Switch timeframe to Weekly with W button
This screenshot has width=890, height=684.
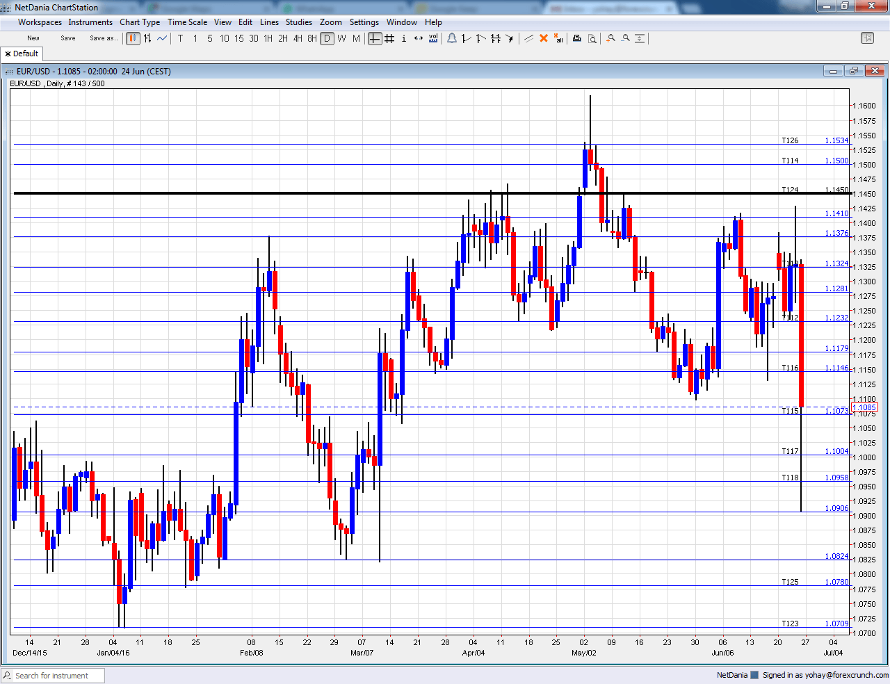pyautogui.click(x=341, y=38)
